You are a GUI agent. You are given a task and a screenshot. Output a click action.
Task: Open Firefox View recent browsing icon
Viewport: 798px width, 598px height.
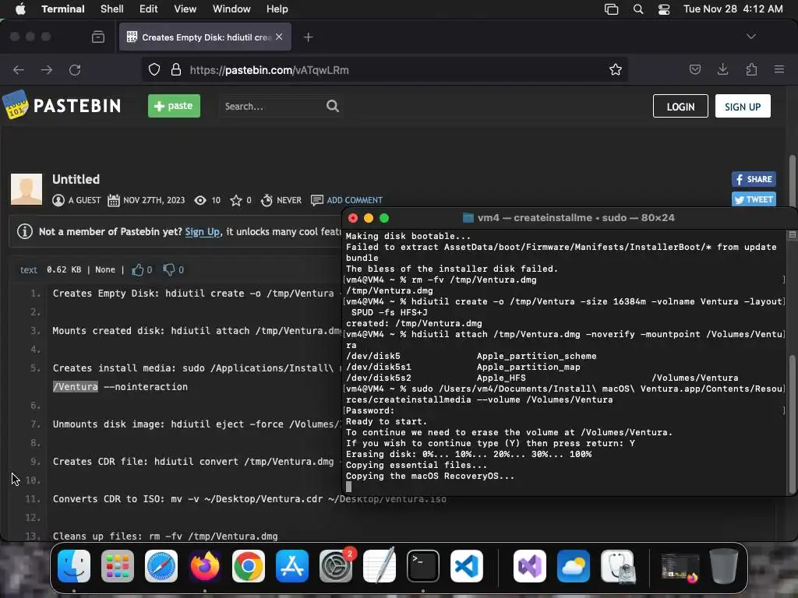click(98, 37)
